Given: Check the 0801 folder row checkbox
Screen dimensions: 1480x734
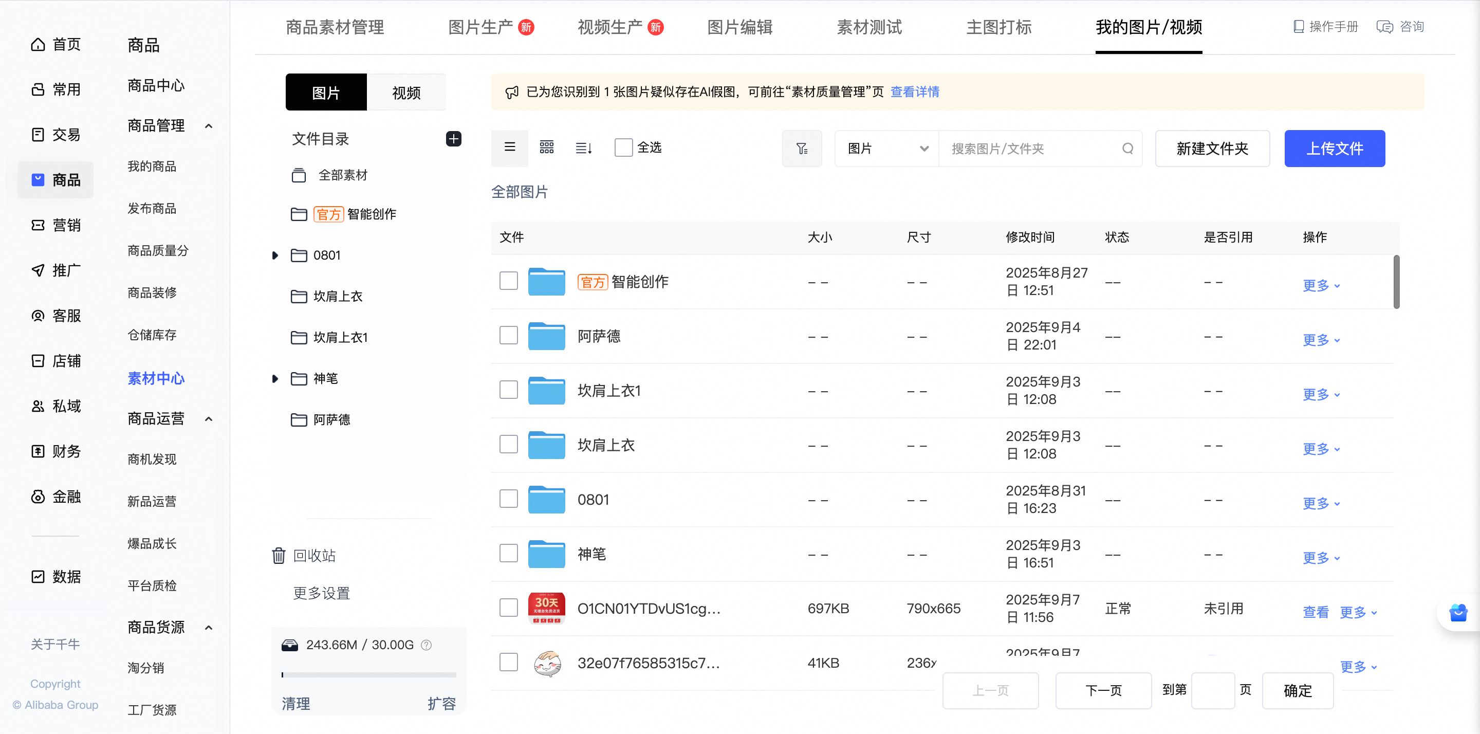Looking at the screenshot, I should coord(508,499).
